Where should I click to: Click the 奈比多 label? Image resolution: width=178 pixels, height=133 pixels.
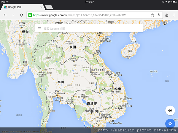(22, 41)
